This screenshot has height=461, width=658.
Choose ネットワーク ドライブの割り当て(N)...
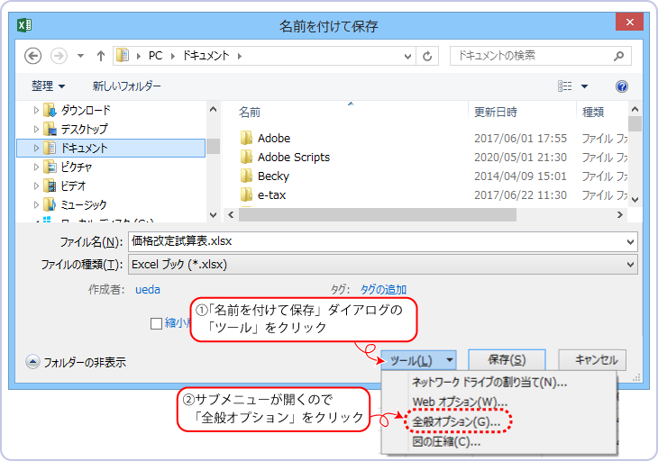pos(489,382)
